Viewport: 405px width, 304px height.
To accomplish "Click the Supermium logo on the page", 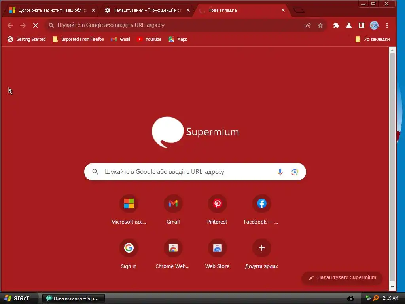I will 195,132.
